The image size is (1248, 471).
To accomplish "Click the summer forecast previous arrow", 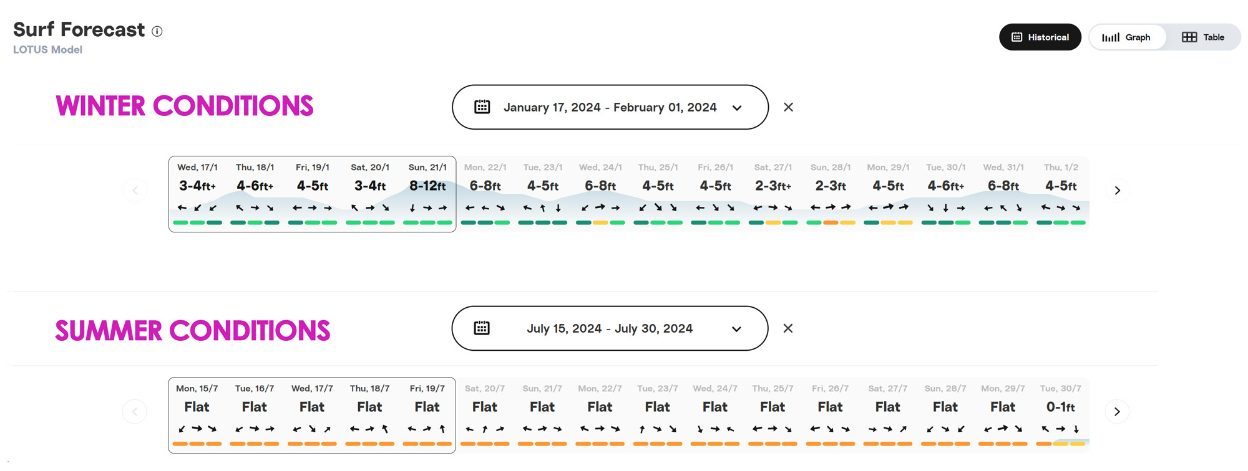I will click(135, 412).
